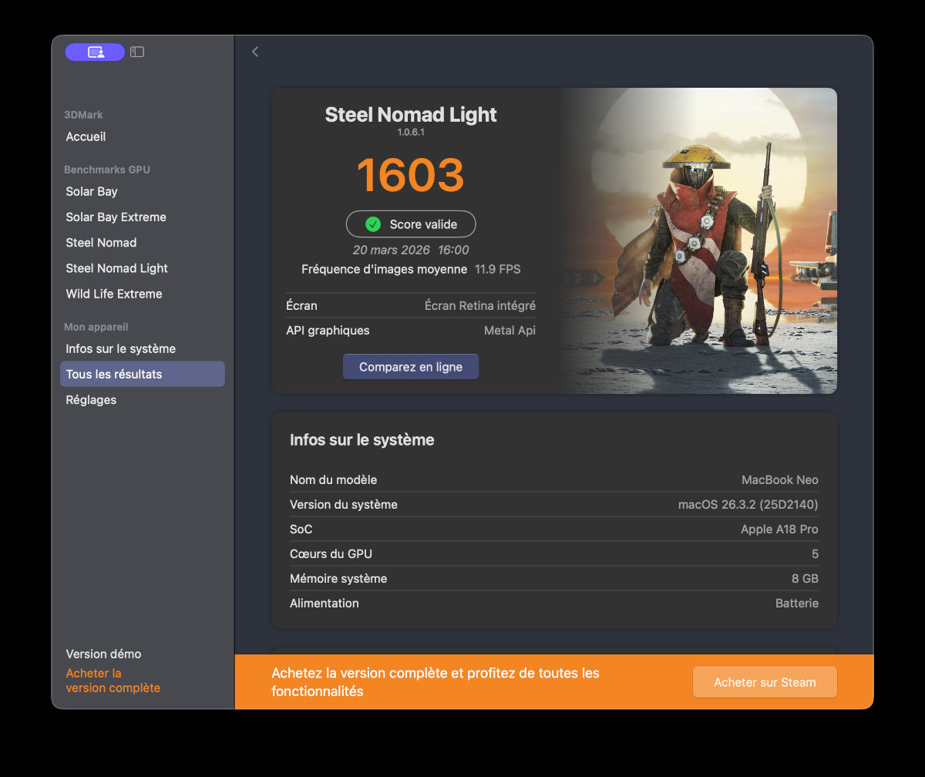
Task: Click the purple window mode icon button
Action: pos(95,52)
